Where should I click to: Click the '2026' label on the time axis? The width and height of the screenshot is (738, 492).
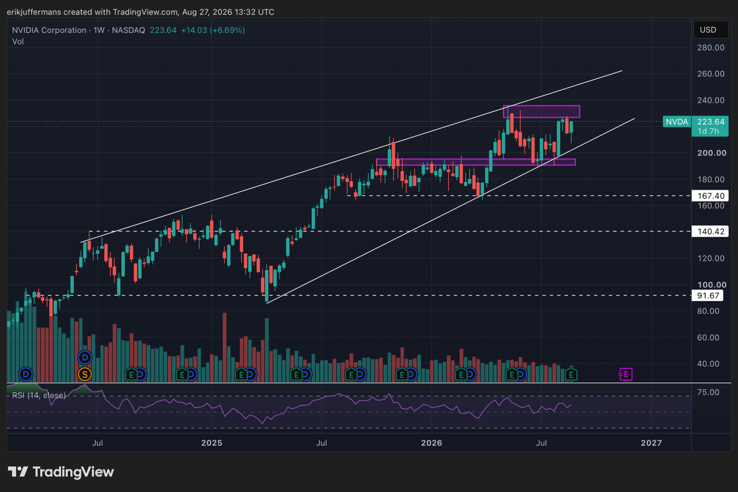[431, 443]
